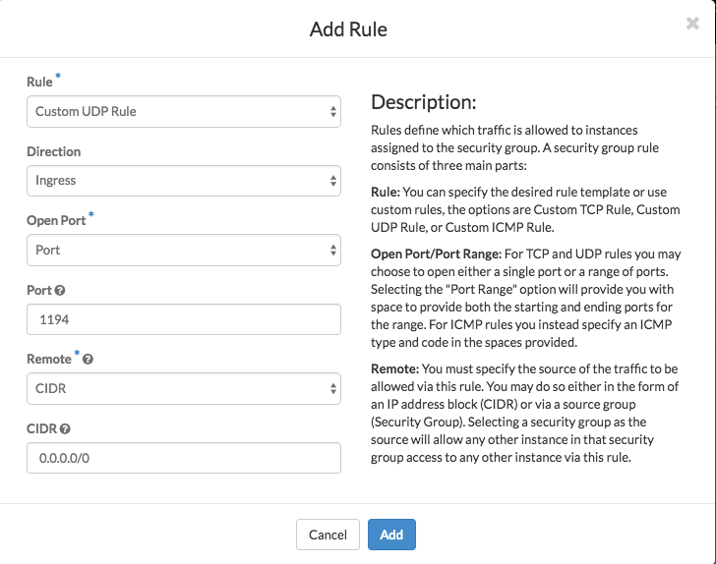Focus the CIDR input with 0.0.0.0/0
716x564 pixels.
[x=184, y=458]
